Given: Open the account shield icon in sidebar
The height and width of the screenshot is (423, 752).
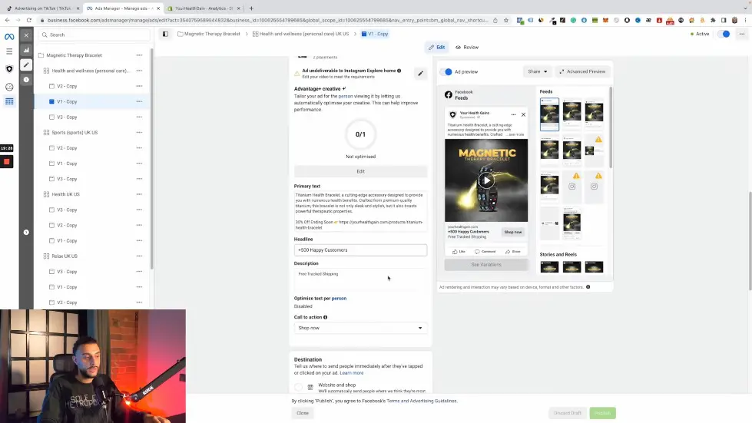Looking at the screenshot, I should tap(9, 69).
